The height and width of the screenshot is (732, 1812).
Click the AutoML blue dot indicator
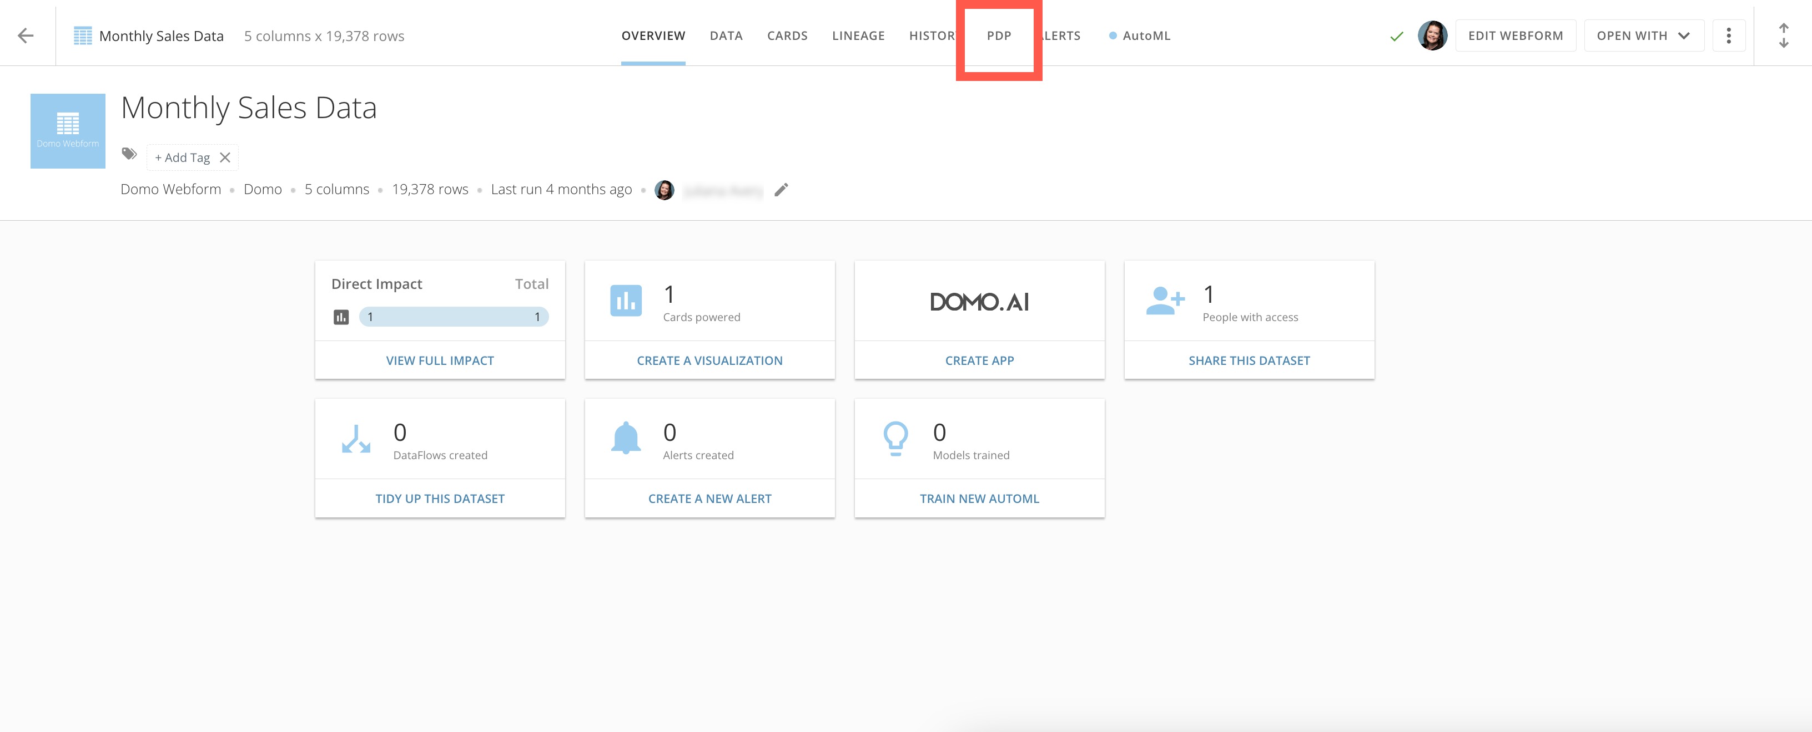click(x=1113, y=35)
